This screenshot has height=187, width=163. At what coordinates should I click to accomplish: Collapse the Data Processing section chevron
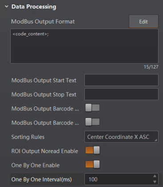[x=7, y=7]
